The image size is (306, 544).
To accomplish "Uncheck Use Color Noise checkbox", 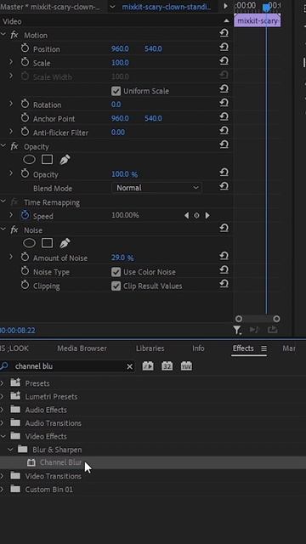I will (x=116, y=272).
